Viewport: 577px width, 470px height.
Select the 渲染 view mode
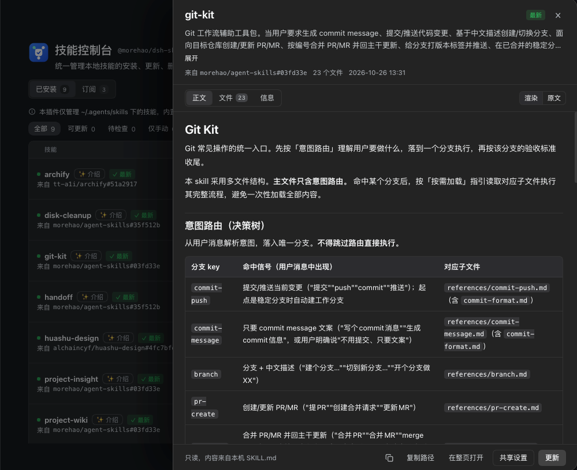tap(531, 98)
